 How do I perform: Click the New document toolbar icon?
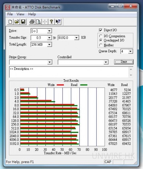(x=10, y=22)
